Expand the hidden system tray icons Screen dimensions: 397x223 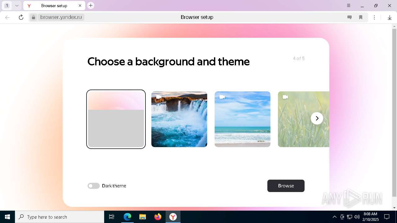click(334, 217)
